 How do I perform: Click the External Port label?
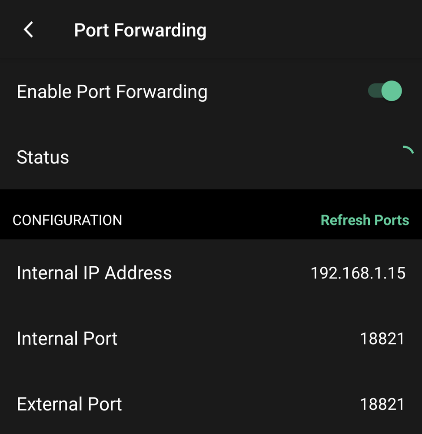click(x=69, y=404)
